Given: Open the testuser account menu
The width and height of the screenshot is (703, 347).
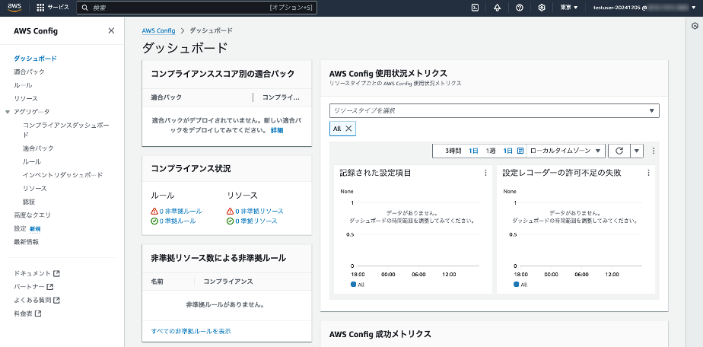Looking at the screenshot, I should point(644,8).
